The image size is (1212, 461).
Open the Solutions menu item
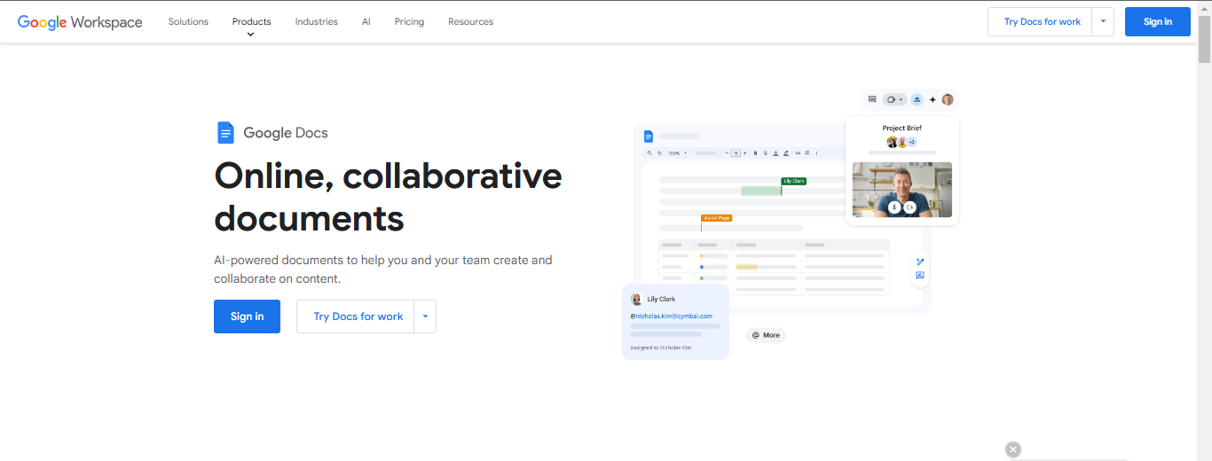188,22
